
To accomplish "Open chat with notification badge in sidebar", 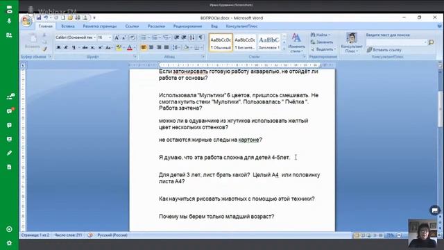I will coord(10,111).
